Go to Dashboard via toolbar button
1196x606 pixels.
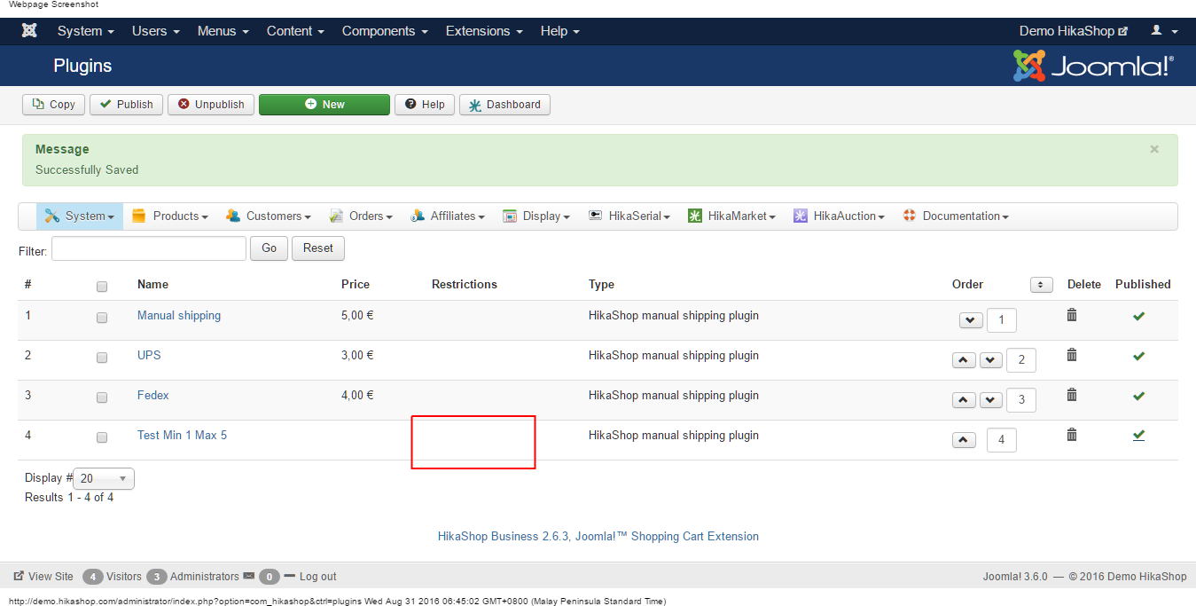[x=504, y=105]
